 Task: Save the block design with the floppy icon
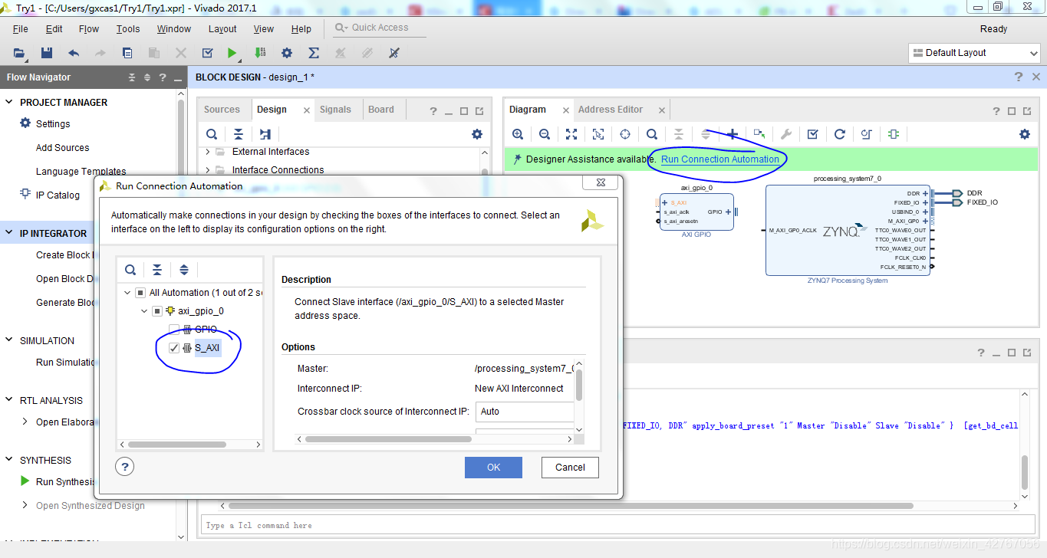[47, 53]
